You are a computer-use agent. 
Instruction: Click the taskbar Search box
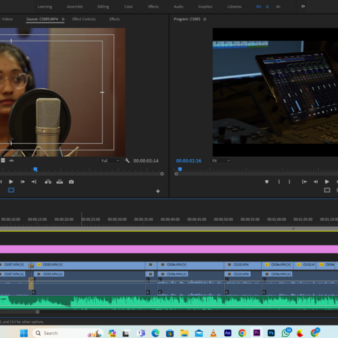click(68, 333)
